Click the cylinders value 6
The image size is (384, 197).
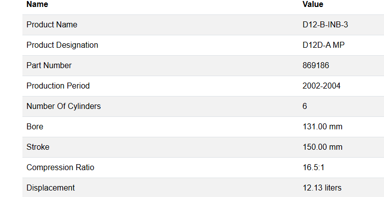tap(305, 106)
